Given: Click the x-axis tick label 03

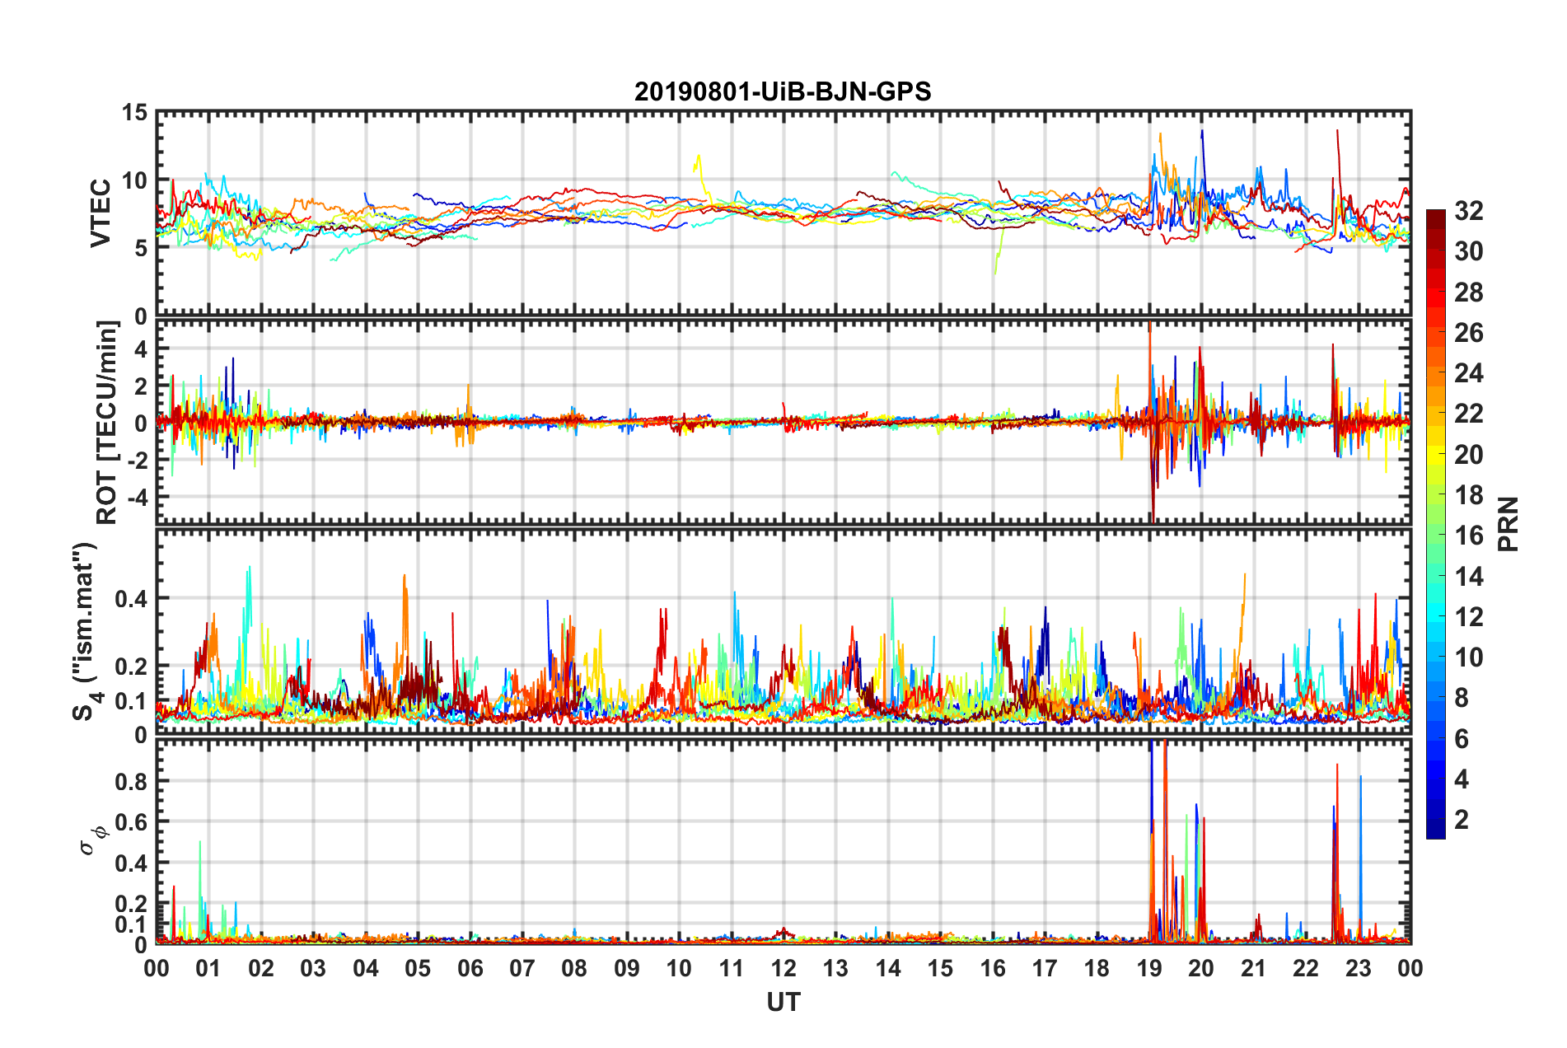Looking at the screenshot, I should 313,968.
